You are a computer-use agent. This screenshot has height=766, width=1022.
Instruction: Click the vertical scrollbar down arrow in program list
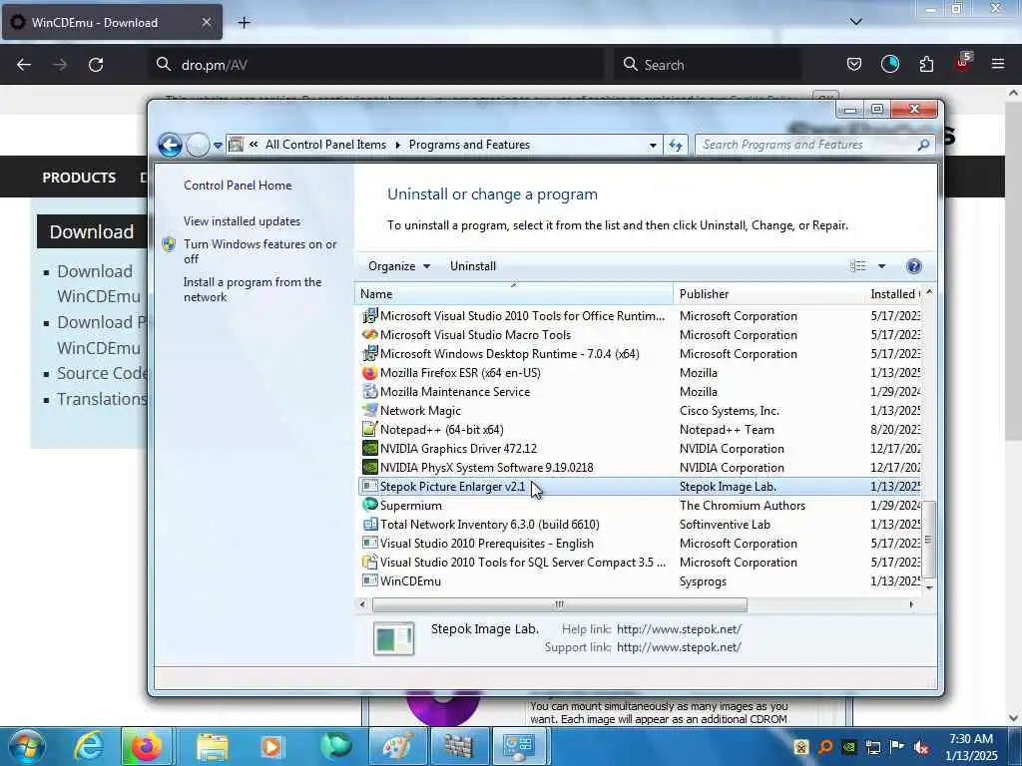click(929, 588)
